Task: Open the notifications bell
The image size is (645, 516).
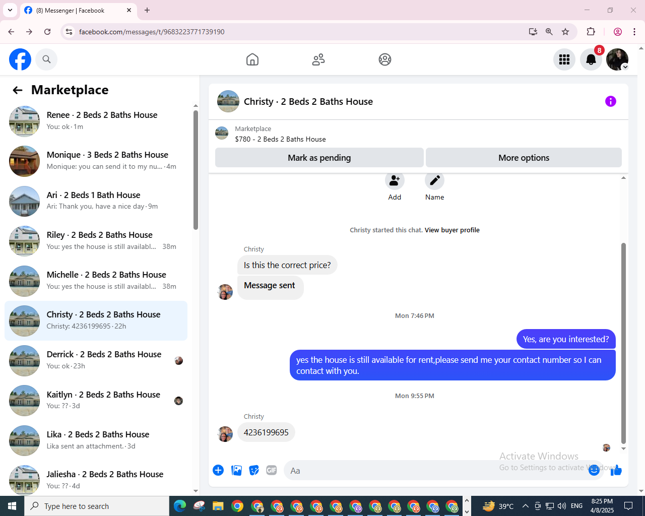Action: click(591, 59)
